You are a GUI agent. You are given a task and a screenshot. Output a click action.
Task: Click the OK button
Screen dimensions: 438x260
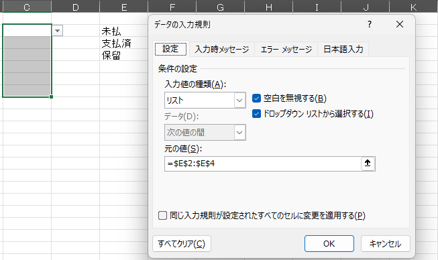[329, 243]
